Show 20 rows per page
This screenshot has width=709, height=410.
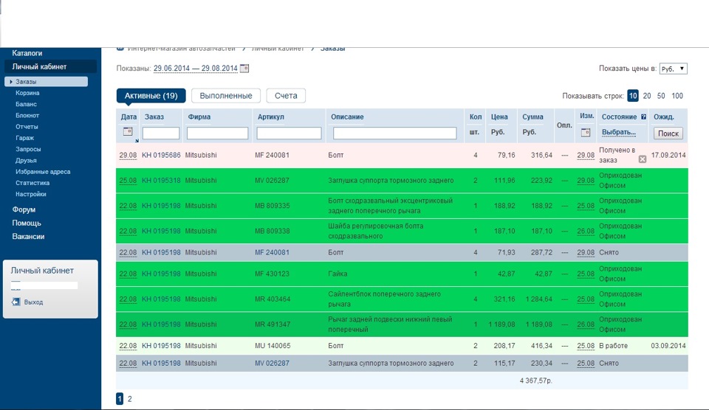point(647,96)
